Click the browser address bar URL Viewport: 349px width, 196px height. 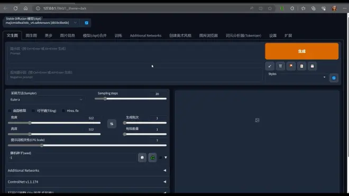tap(65, 8)
